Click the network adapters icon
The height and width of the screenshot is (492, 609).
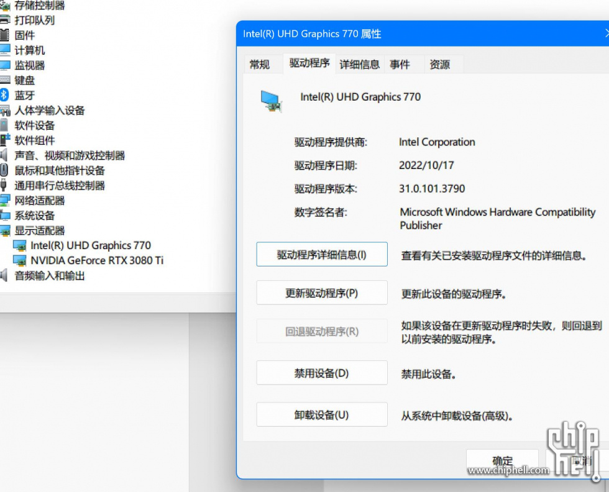pyautogui.click(x=5, y=201)
